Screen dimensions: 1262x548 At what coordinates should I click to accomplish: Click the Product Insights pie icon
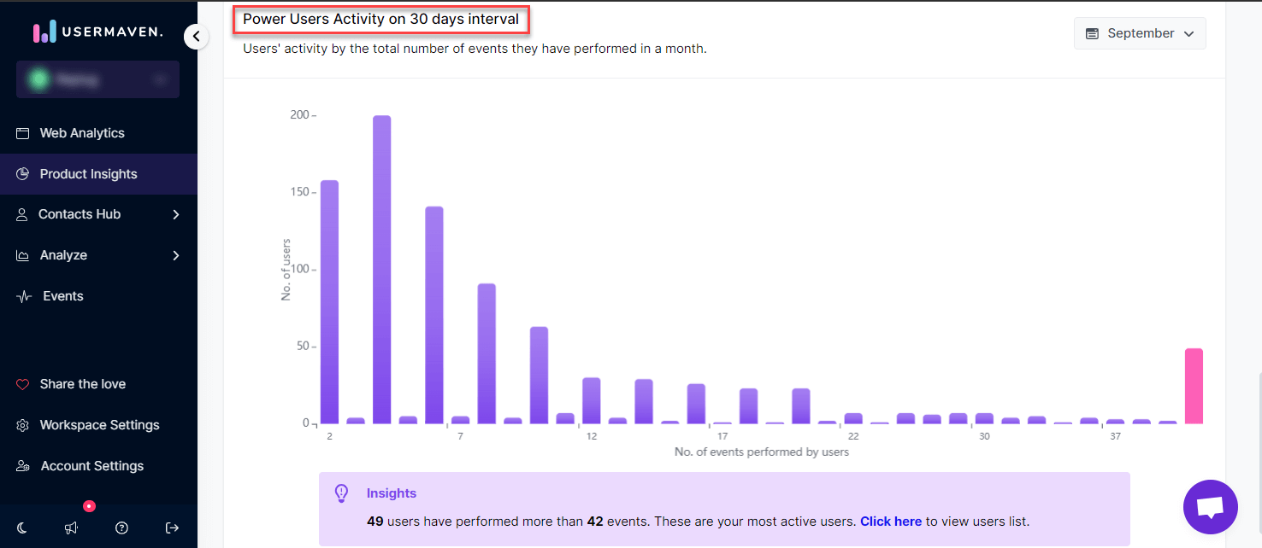pyautogui.click(x=23, y=173)
